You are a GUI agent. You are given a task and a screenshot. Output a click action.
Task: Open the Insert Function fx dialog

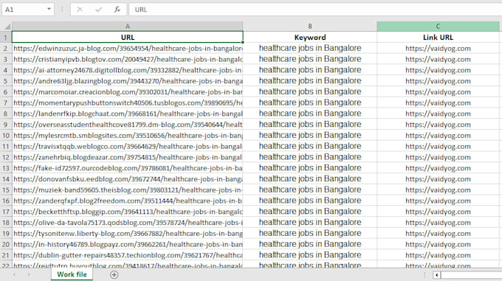click(x=117, y=10)
